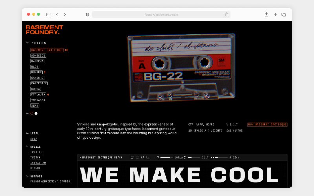Click the letter spacing arrows icon
314x196 pixels.
click(212, 158)
